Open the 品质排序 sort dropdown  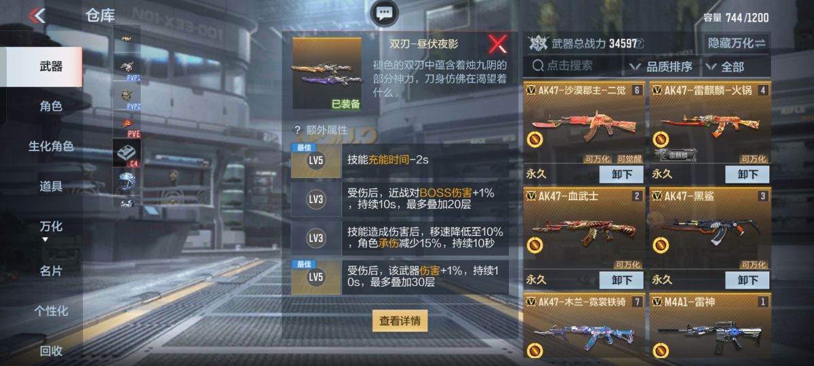click(661, 66)
